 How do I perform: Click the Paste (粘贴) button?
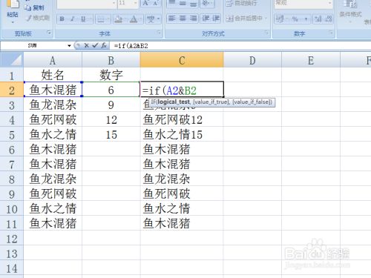click(x=13, y=9)
